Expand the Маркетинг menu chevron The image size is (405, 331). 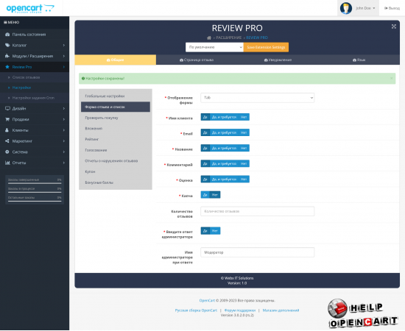tap(64, 141)
